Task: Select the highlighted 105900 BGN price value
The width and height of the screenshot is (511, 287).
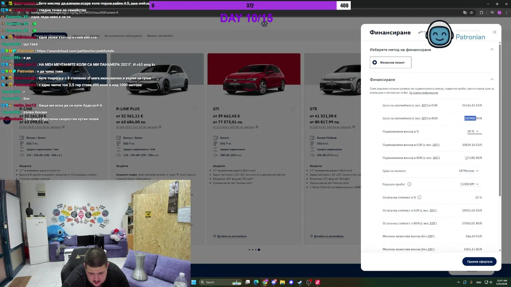Action: pyautogui.click(x=470, y=118)
